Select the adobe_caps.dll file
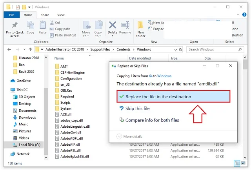The height and width of the screenshot is (170, 251). pos(69,120)
